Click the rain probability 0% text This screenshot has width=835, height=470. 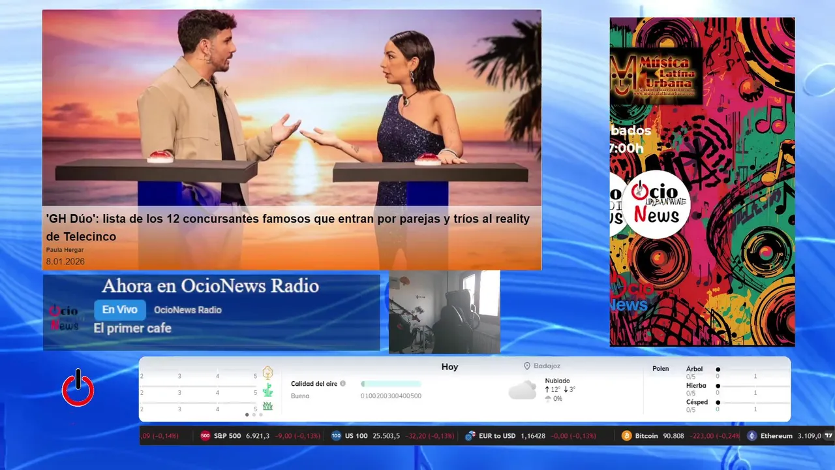click(557, 399)
